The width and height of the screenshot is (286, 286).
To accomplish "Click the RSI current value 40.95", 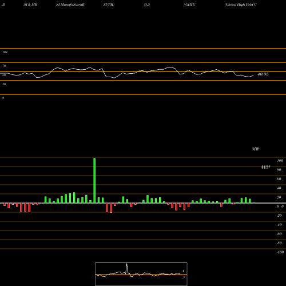I will point(263,74).
